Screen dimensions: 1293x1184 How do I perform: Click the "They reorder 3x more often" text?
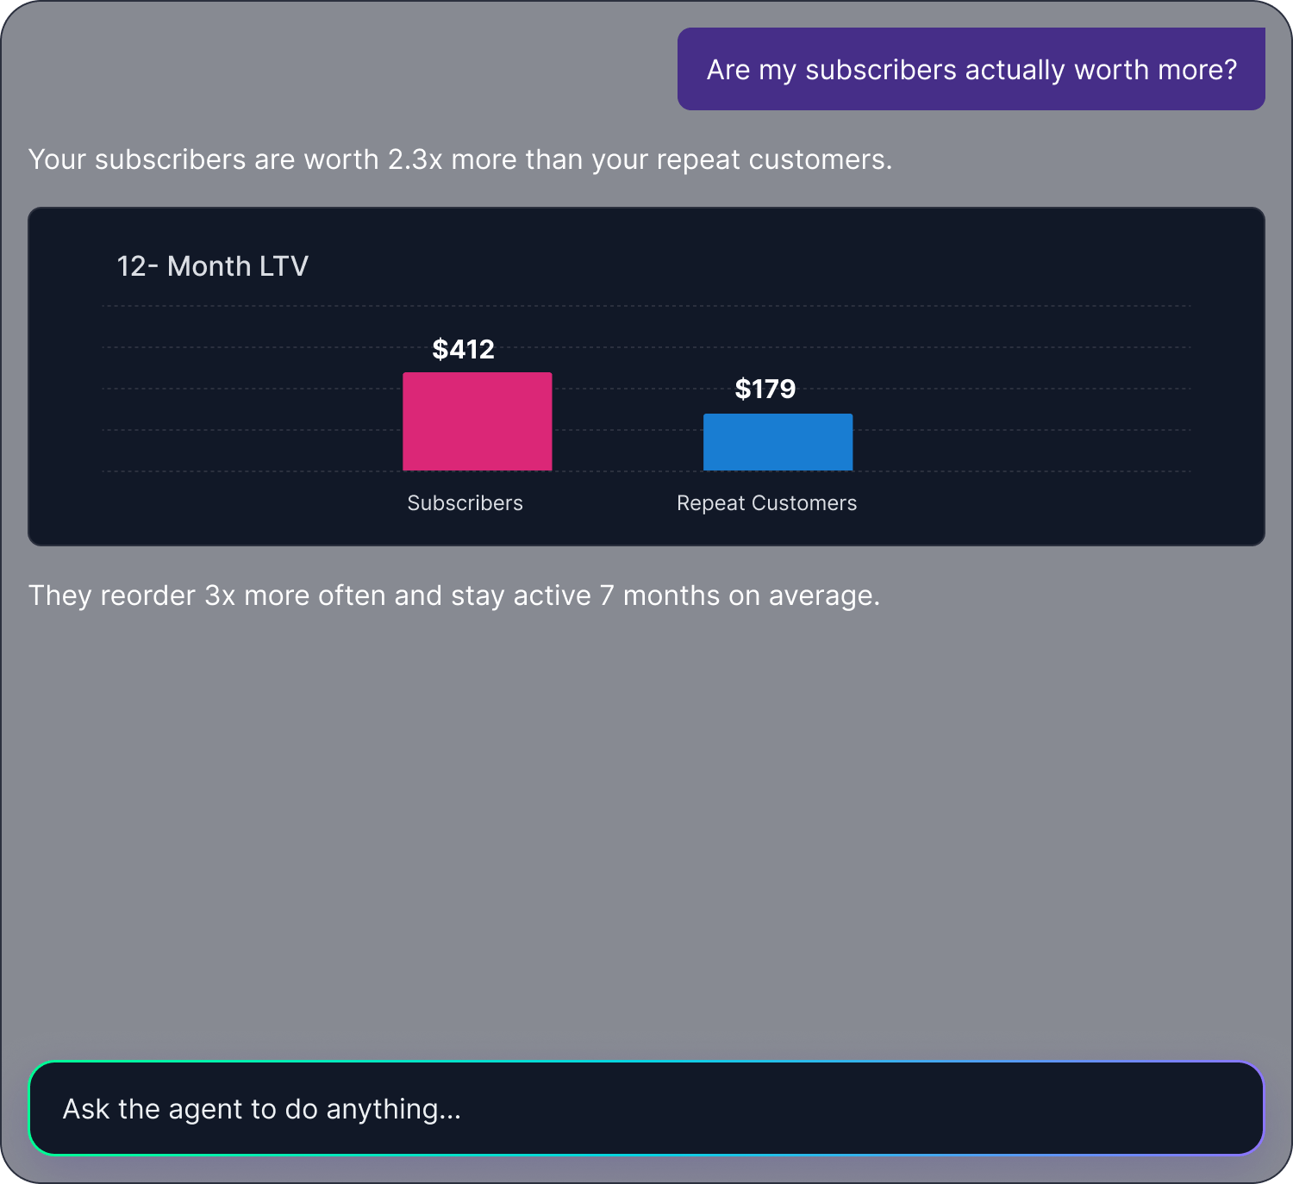pos(454,595)
